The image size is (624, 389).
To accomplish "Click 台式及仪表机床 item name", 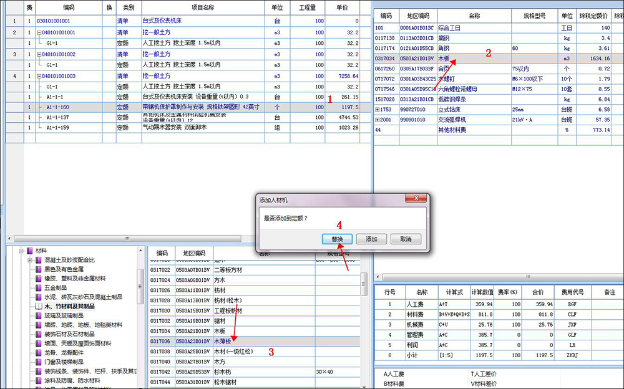I will click(x=162, y=21).
